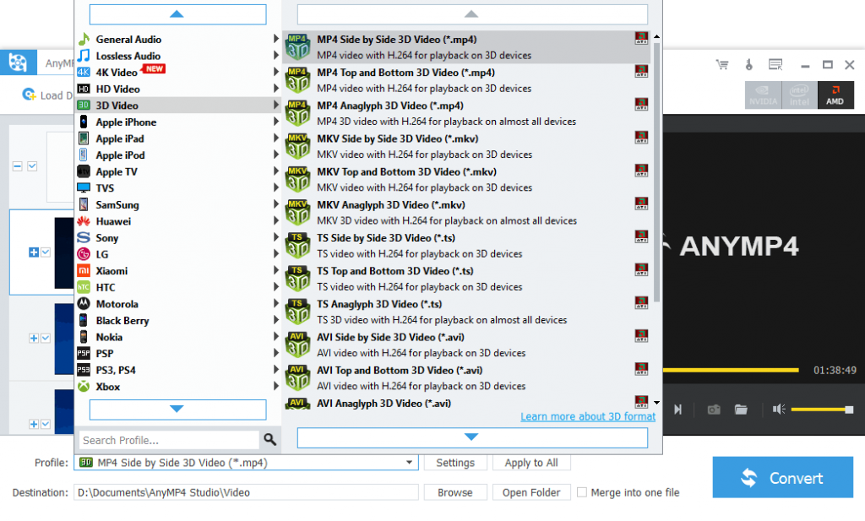Image resolution: width=865 pixels, height=521 pixels.
Task: Click the Search Profile input field
Action: 165,440
